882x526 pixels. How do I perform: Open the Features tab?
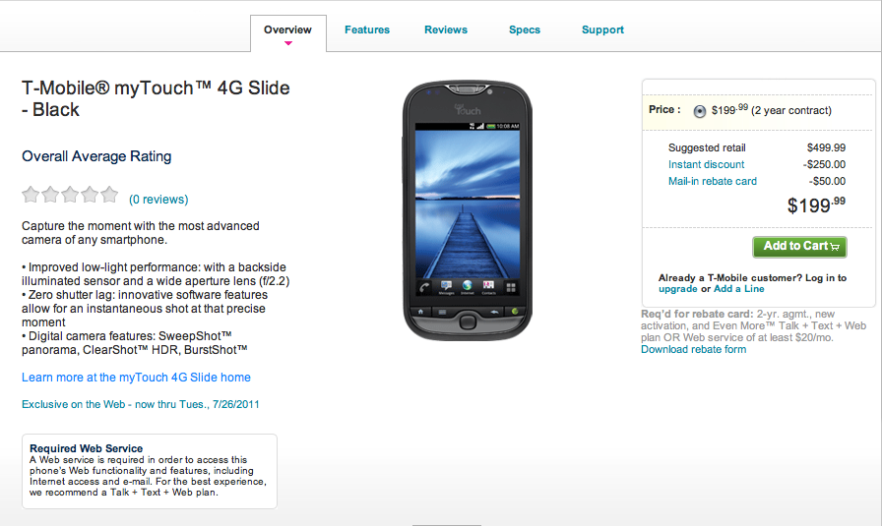click(x=367, y=29)
